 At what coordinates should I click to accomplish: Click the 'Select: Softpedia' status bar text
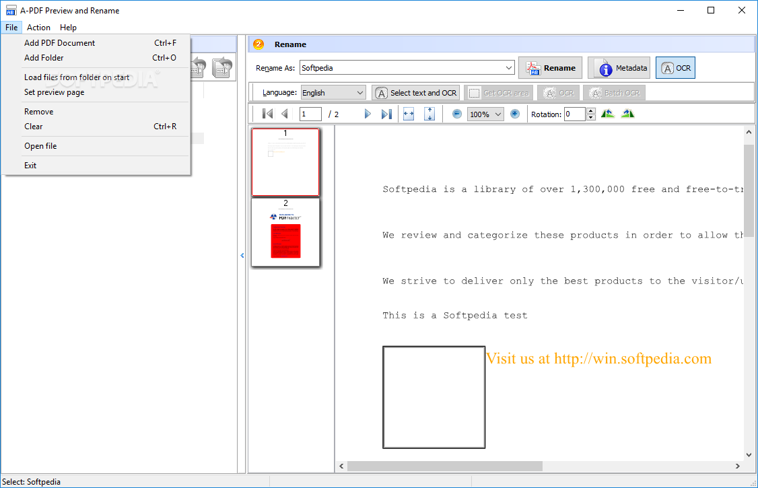(x=32, y=482)
